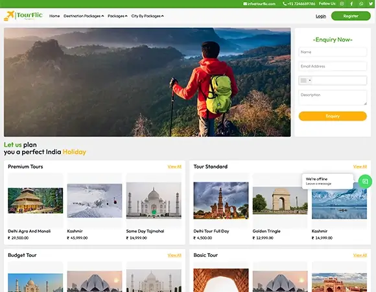Click the hero hiker banner image

click(x=147, y=82)
